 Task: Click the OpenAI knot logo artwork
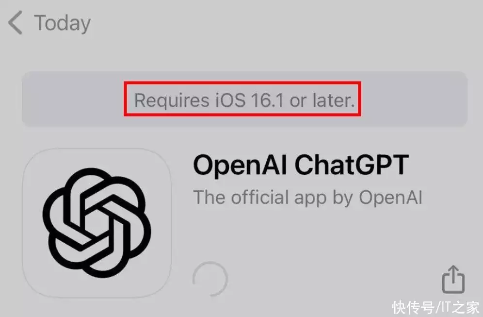(x=97, y=223)
